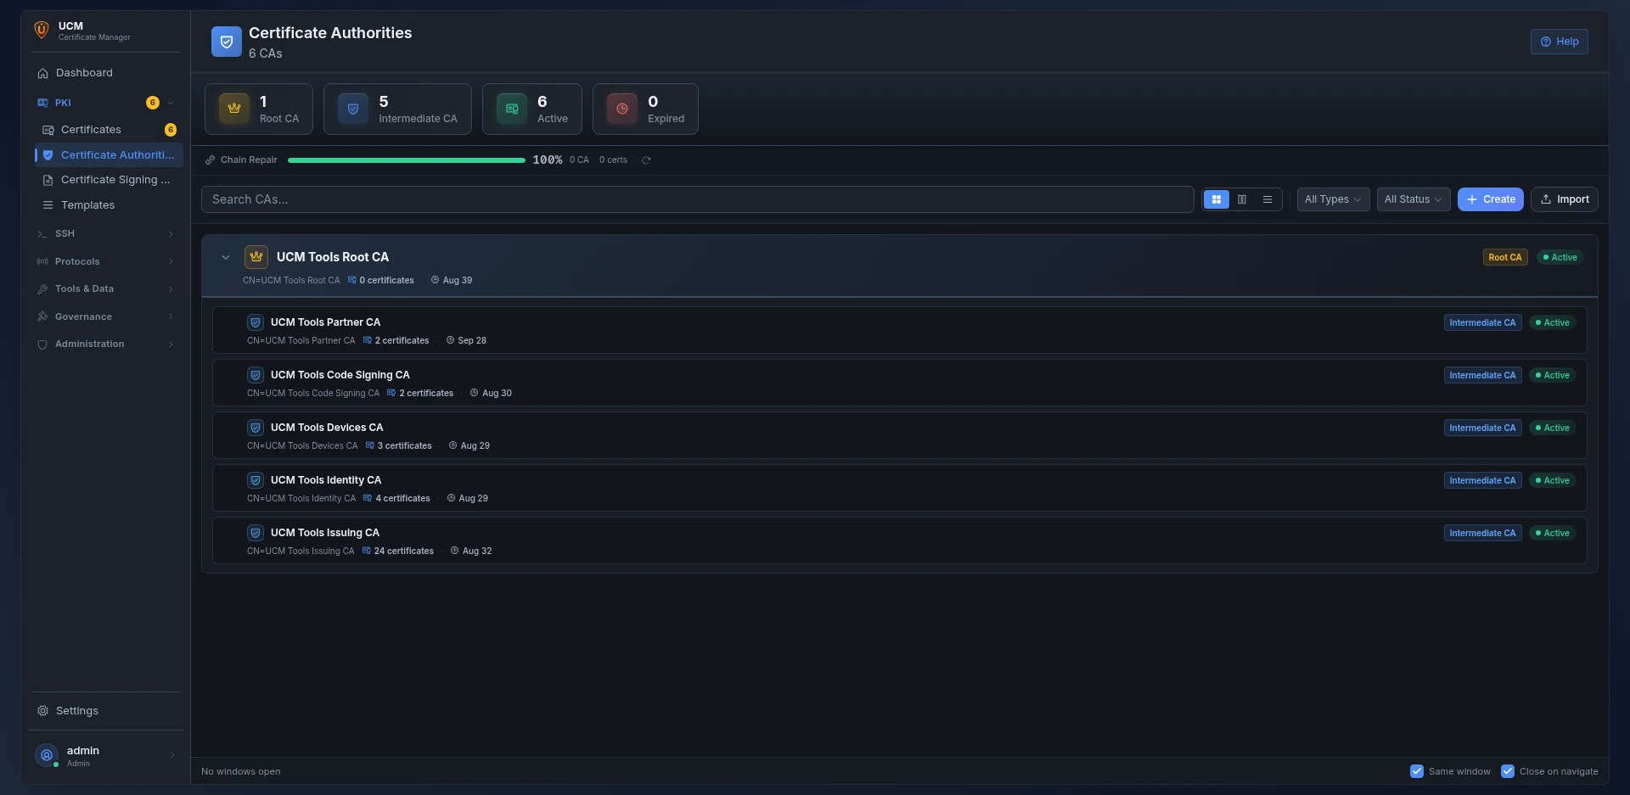Click the Intermediate CA shield stat icon
This screenshot has height=795, width=1630.
tap(353, 109)
